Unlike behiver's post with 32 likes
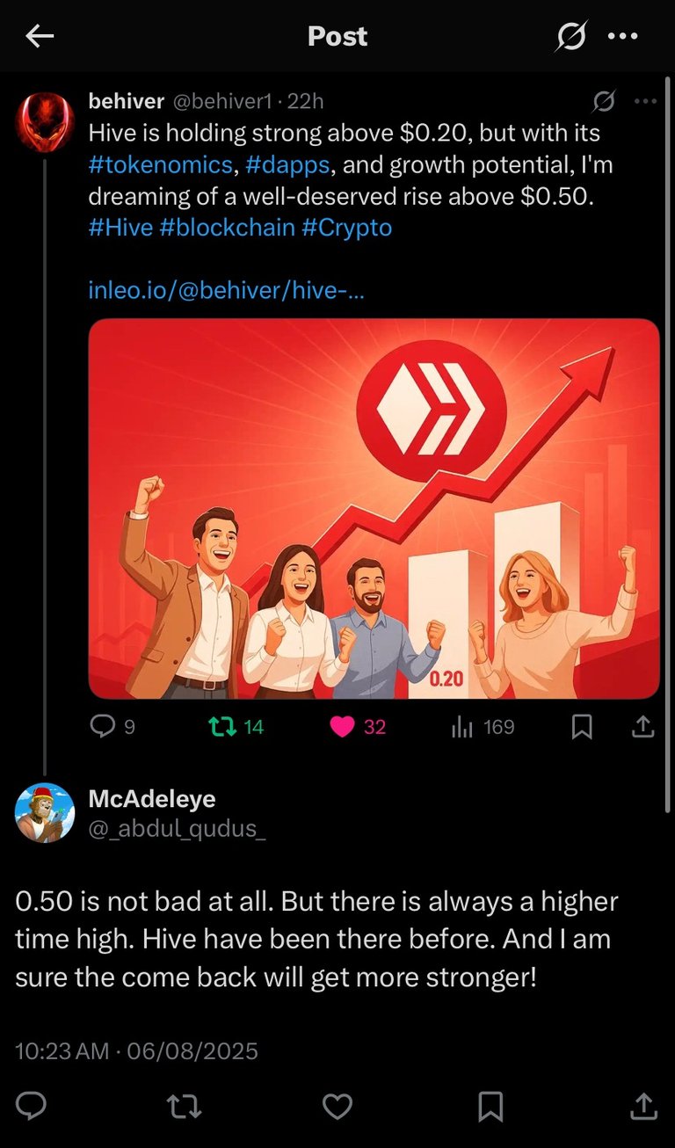The height and width of the screenshot is (1148, 675). pos(358,727)
